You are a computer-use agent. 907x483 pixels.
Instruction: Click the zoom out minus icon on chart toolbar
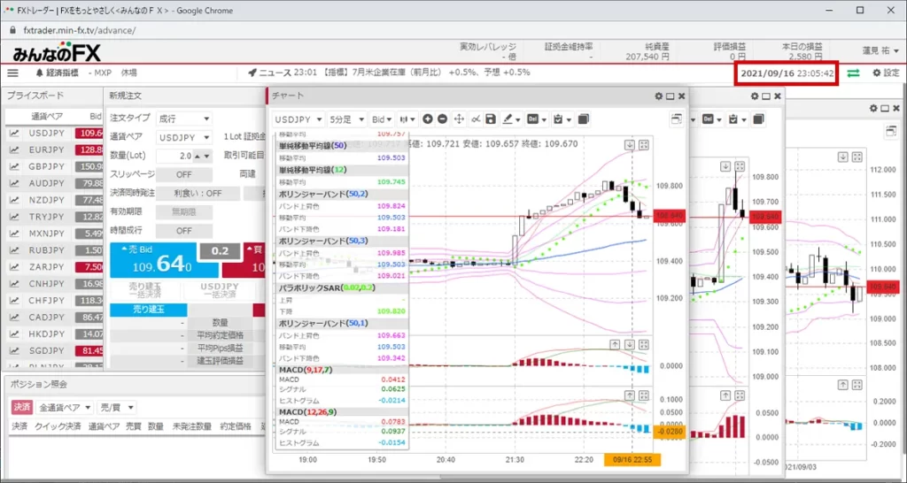pos(443,119)
